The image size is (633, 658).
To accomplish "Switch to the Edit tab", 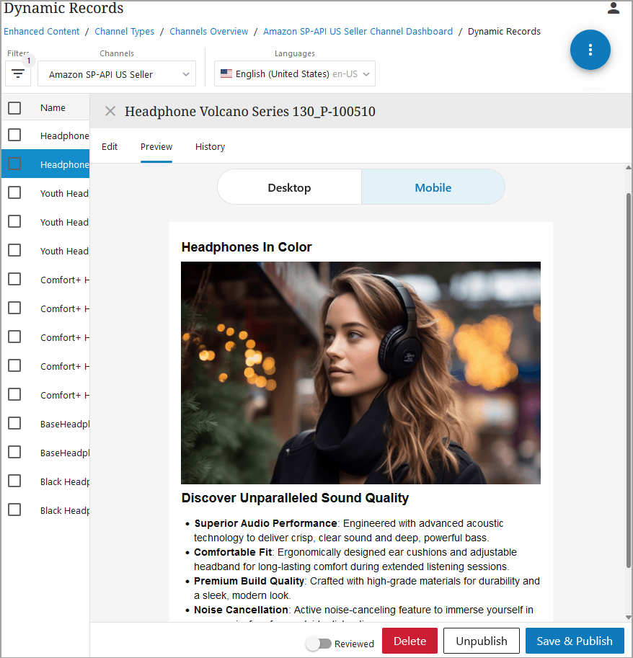I will pos(110,147).
